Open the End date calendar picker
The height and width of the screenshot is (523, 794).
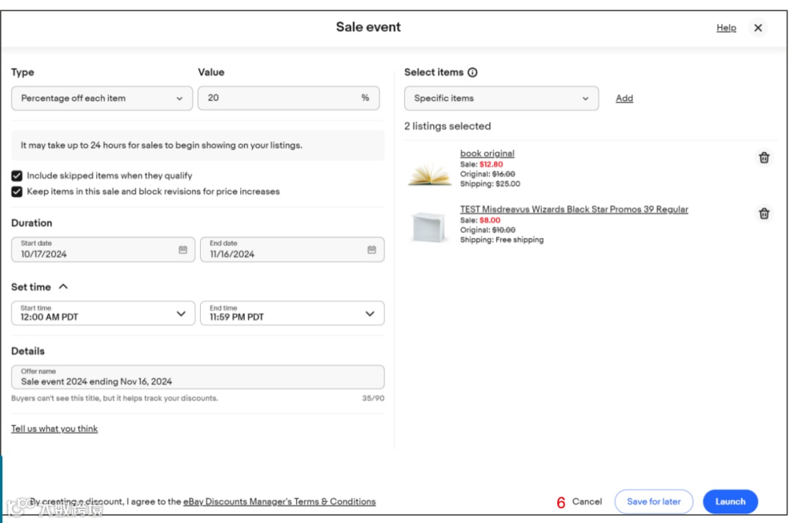tap(371, 250)
